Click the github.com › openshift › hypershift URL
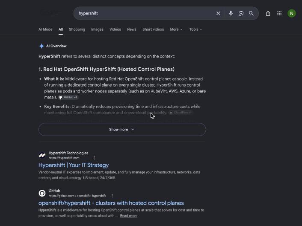This screenshot has width=302, height=226. click(77, 196)
